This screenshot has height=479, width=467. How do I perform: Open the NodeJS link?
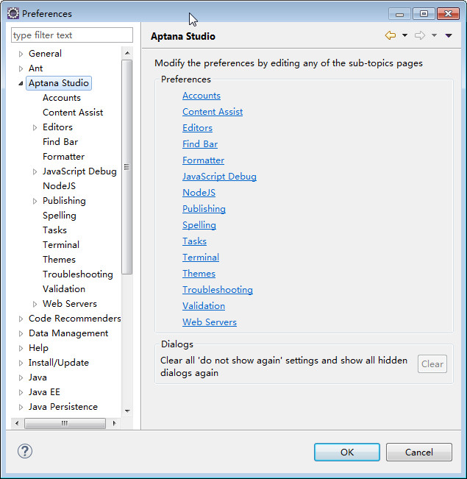pos(199,193)
